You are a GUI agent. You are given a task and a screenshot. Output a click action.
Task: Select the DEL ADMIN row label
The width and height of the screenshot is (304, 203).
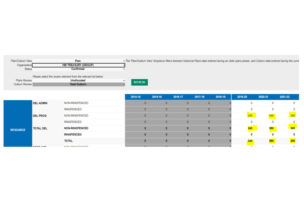click(40, 103)
